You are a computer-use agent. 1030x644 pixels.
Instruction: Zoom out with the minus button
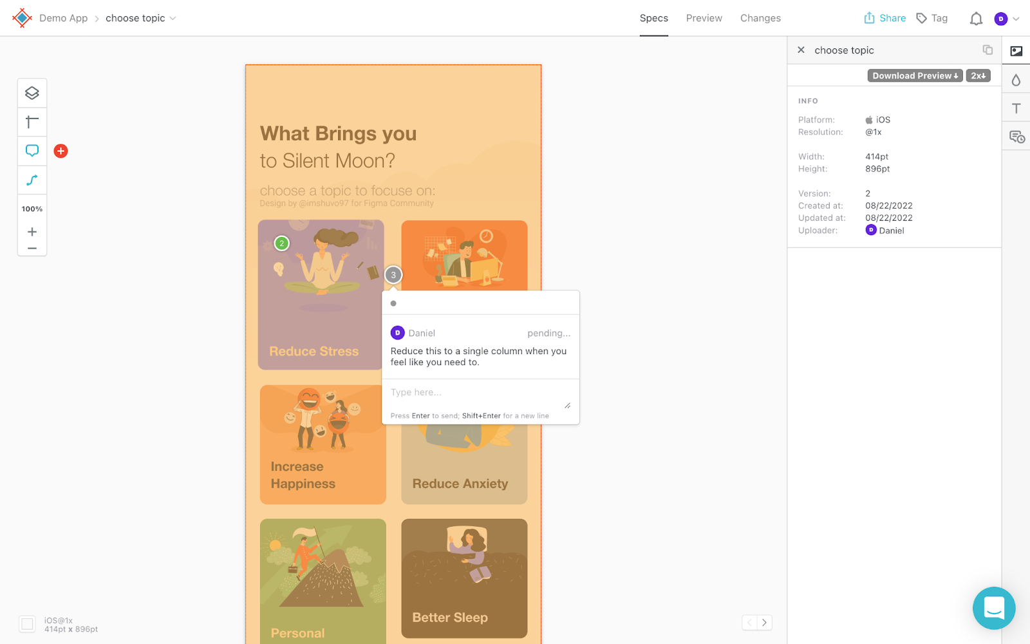(32, 249)
